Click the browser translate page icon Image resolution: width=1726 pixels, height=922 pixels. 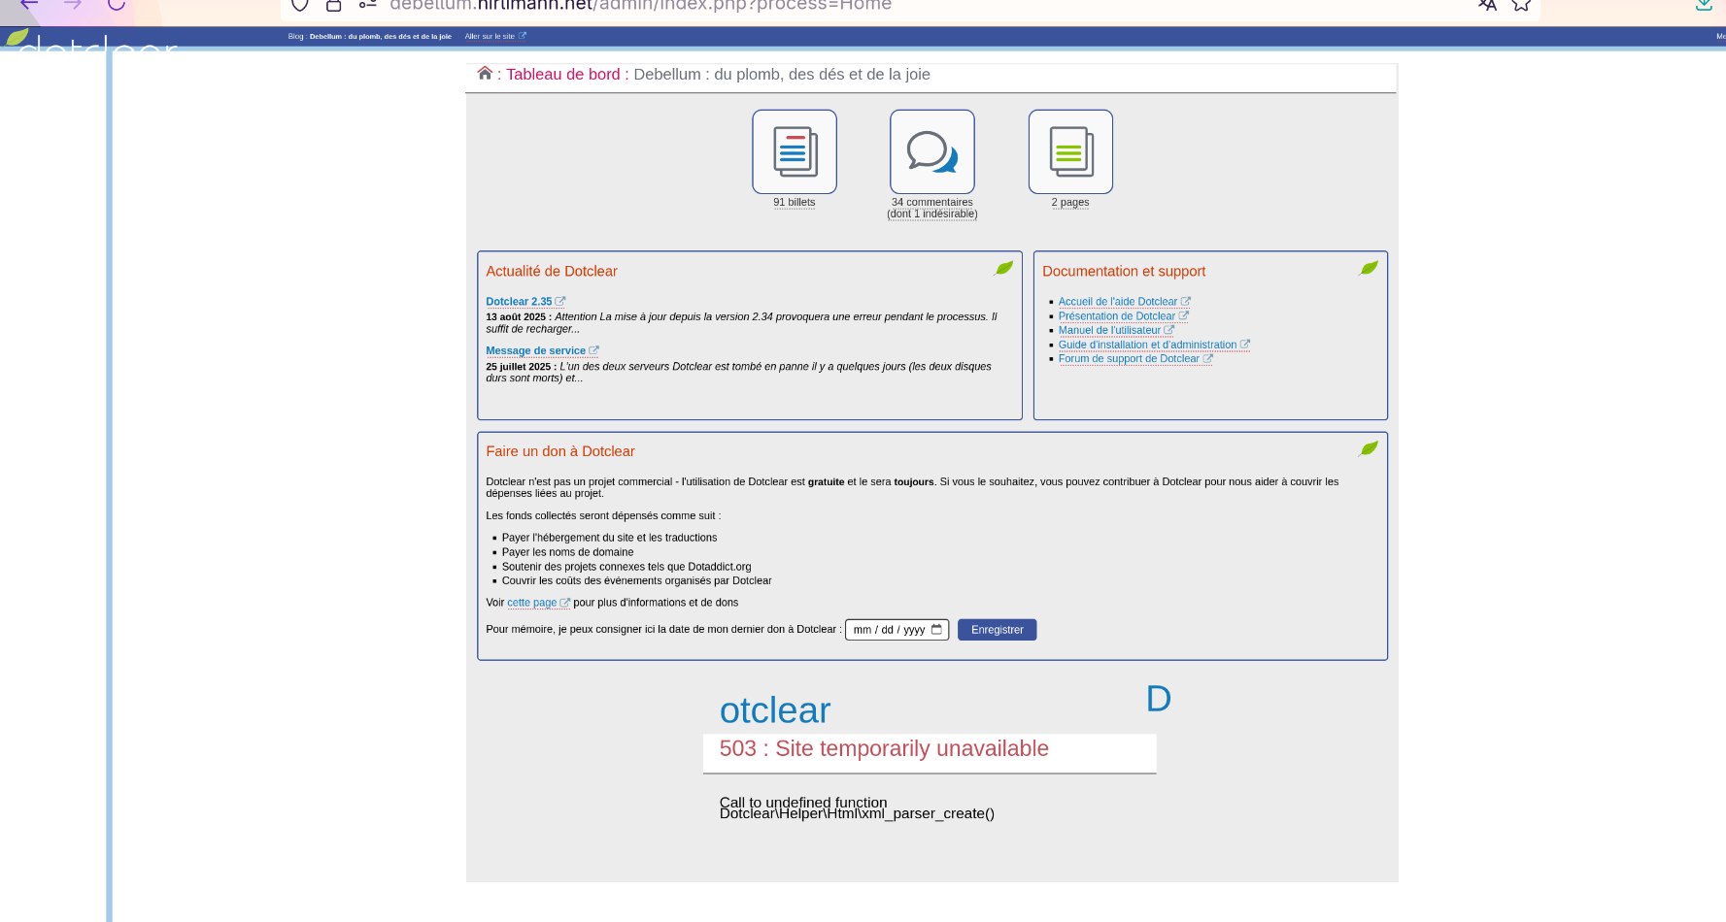point(1487,5)
